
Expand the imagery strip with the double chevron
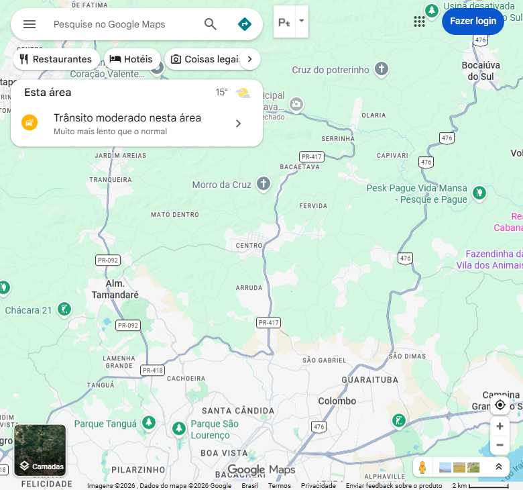pyautogui.click(x=499, y=467)
